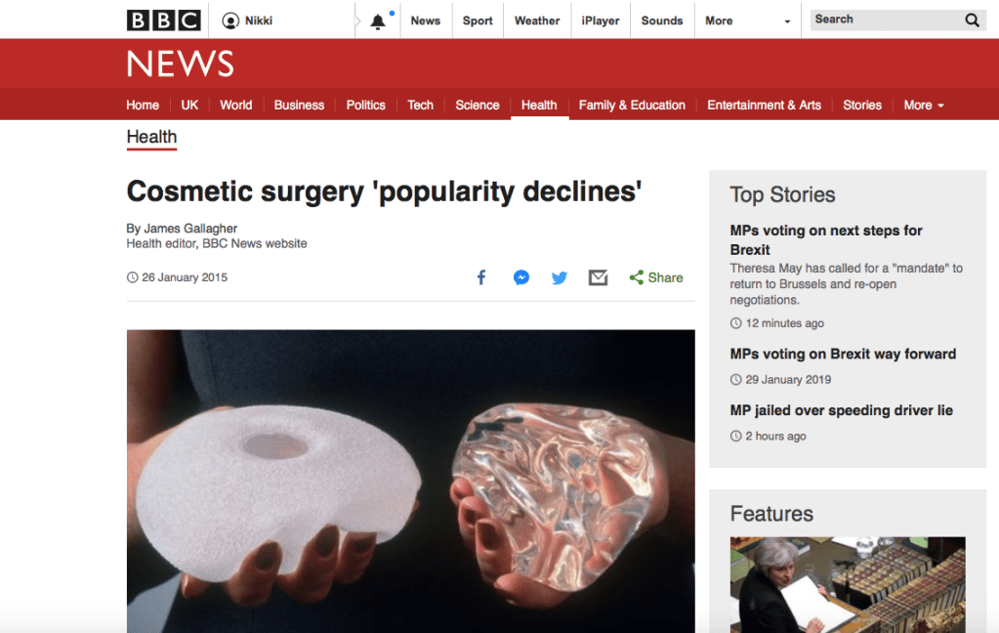
Task: Read 'MPs voting on next steps for Brexit'
Action: point(826,239)
